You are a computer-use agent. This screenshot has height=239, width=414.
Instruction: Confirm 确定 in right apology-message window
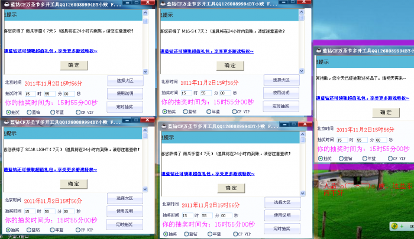(386, 113)
